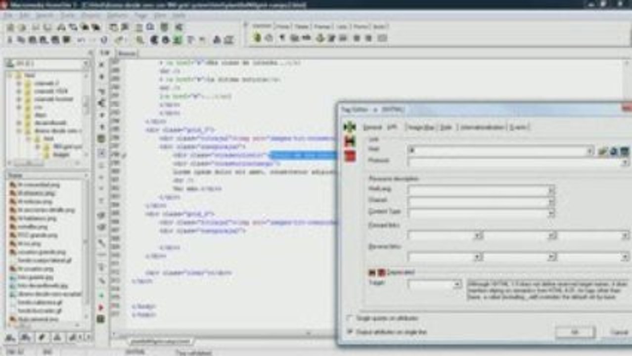Screen dimensions: 632x356
Task: Click the rightmost icon beside HREF field
Action: [625, 151]
